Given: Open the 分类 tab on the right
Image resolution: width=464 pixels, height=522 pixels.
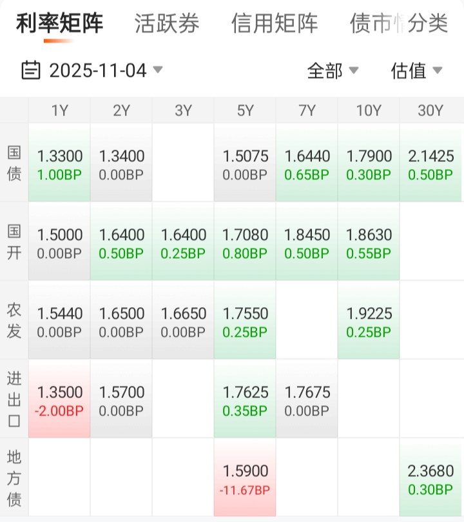Looking at the screenshot, I should point(428,24).
